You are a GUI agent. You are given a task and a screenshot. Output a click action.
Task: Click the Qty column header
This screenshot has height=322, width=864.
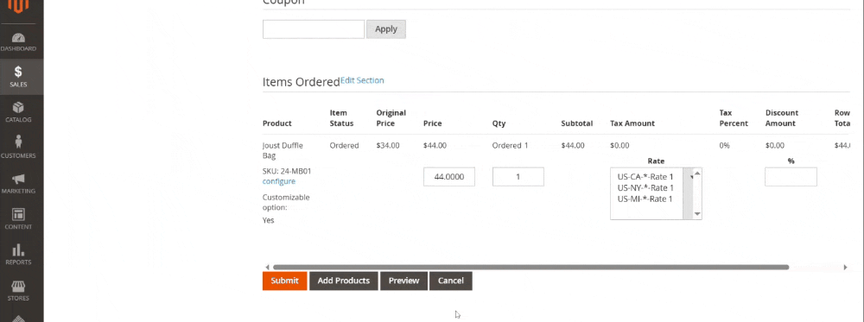coord(499,123)
